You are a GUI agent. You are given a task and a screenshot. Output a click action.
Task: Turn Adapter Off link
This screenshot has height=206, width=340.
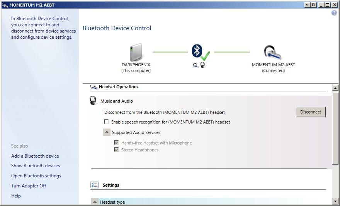[x=29, y=185]
